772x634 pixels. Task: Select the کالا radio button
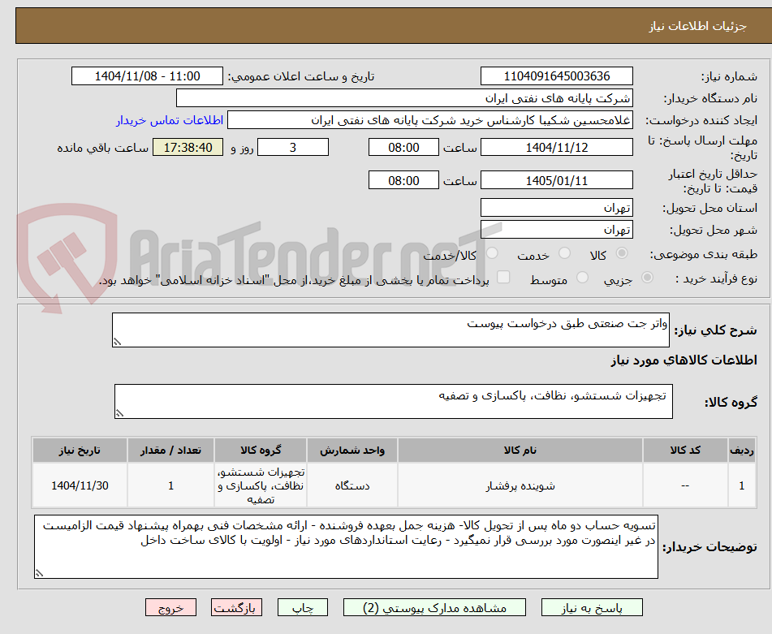[x=622, y=253]
